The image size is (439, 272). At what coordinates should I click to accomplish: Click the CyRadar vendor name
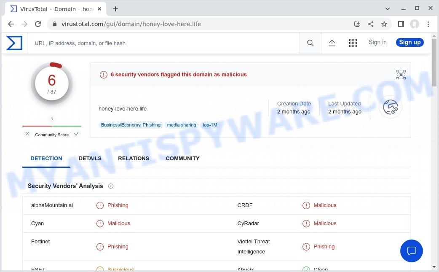[x=248, y=224]
